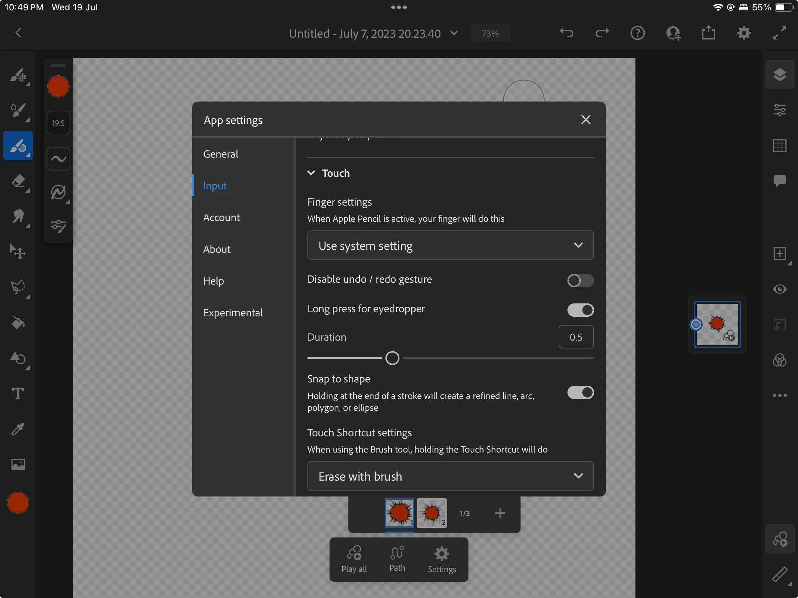Select the Eraser tool in left toolbar
Image resolution: width=798 pixels, height=598 pixels.
(x=18, y=181)
